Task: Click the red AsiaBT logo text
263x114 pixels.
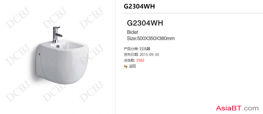Action: [x=230, y=108]
